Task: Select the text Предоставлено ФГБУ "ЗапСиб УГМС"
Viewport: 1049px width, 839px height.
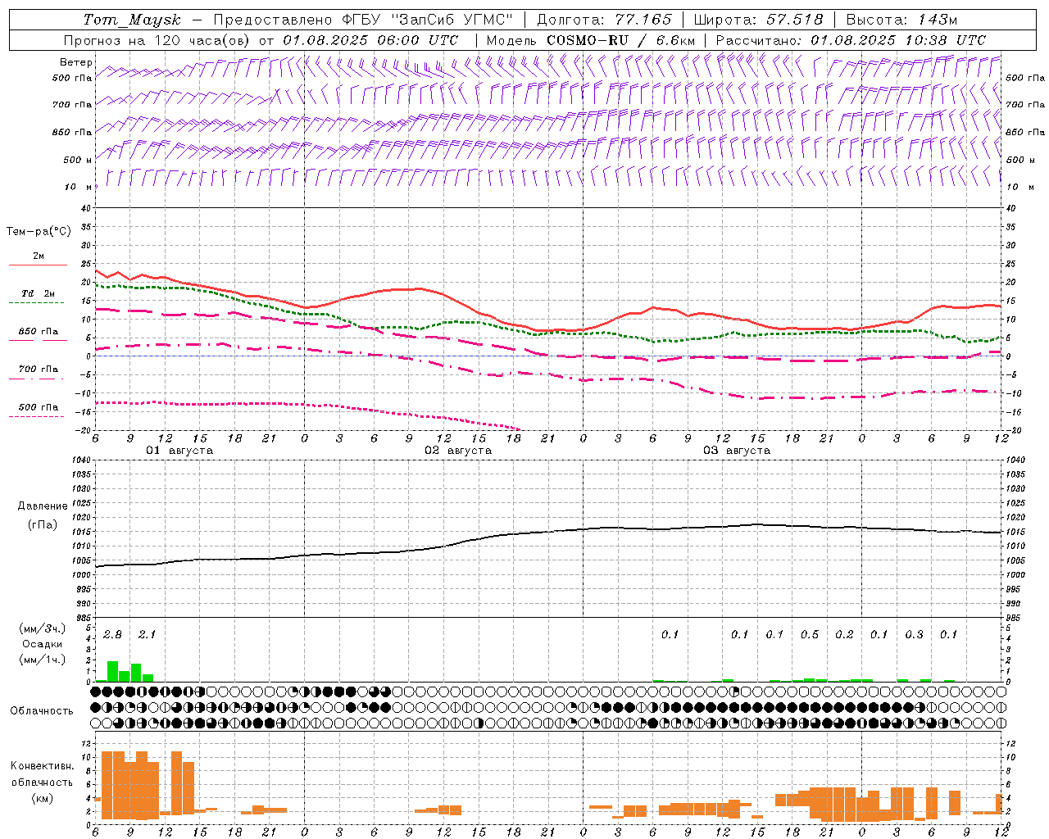Action: click(363, 20)
